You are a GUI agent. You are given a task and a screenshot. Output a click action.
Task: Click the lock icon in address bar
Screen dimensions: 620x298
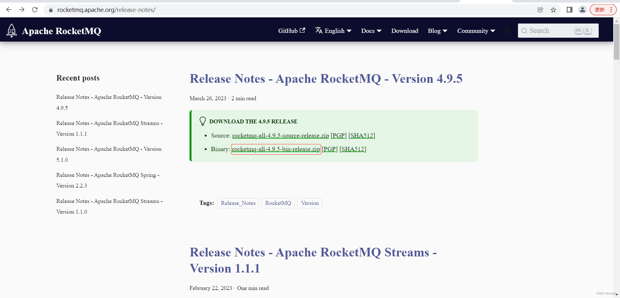tap(51, 10)
